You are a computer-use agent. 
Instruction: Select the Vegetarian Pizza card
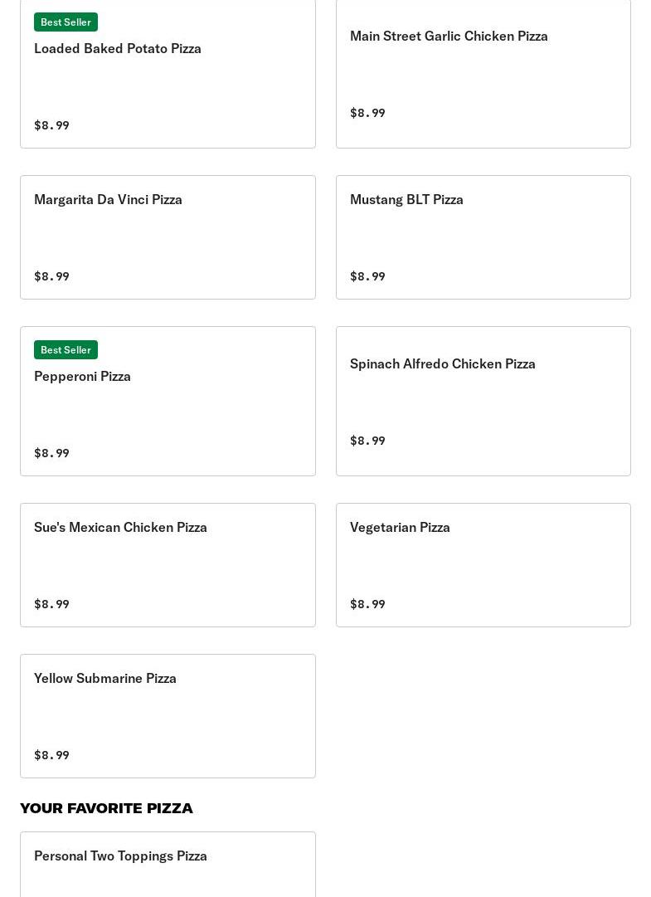(483, 565)
